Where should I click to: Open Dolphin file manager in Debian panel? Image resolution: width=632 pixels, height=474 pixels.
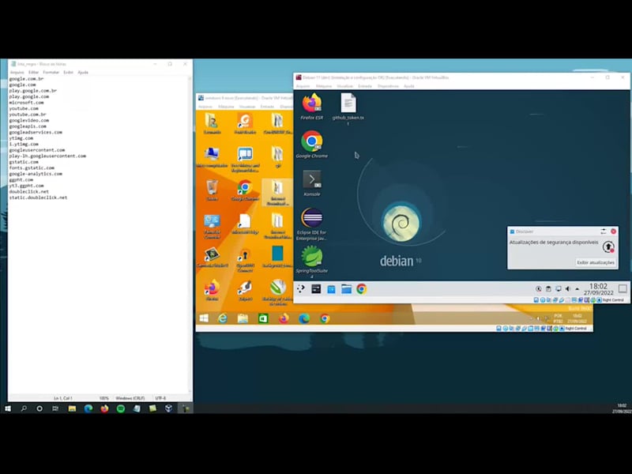[x=346, y=289]
